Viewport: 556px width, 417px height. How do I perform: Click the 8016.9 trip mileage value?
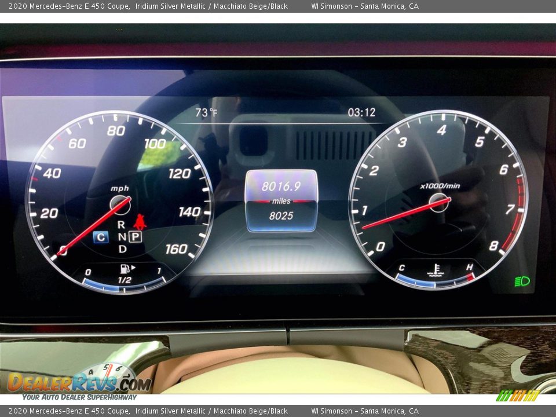click(281, 186)
